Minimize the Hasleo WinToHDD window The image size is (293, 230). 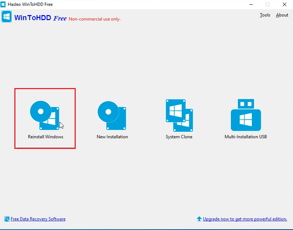point(251,4)
